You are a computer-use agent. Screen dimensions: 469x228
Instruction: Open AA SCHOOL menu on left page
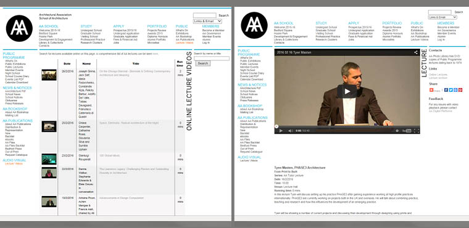[x=49, y=26]
